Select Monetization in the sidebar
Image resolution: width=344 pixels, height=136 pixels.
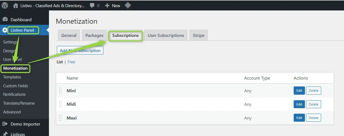tap(15, 68)
